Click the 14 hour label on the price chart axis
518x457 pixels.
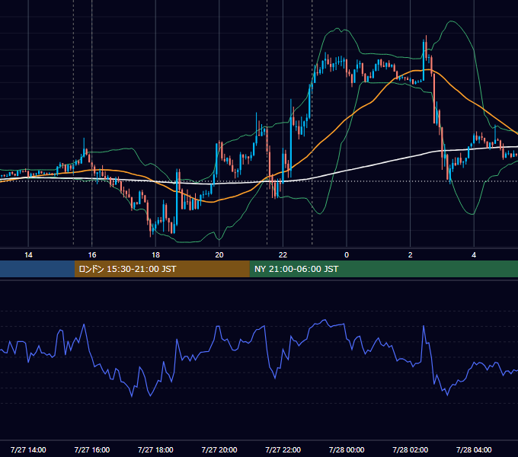coord(28,255)
